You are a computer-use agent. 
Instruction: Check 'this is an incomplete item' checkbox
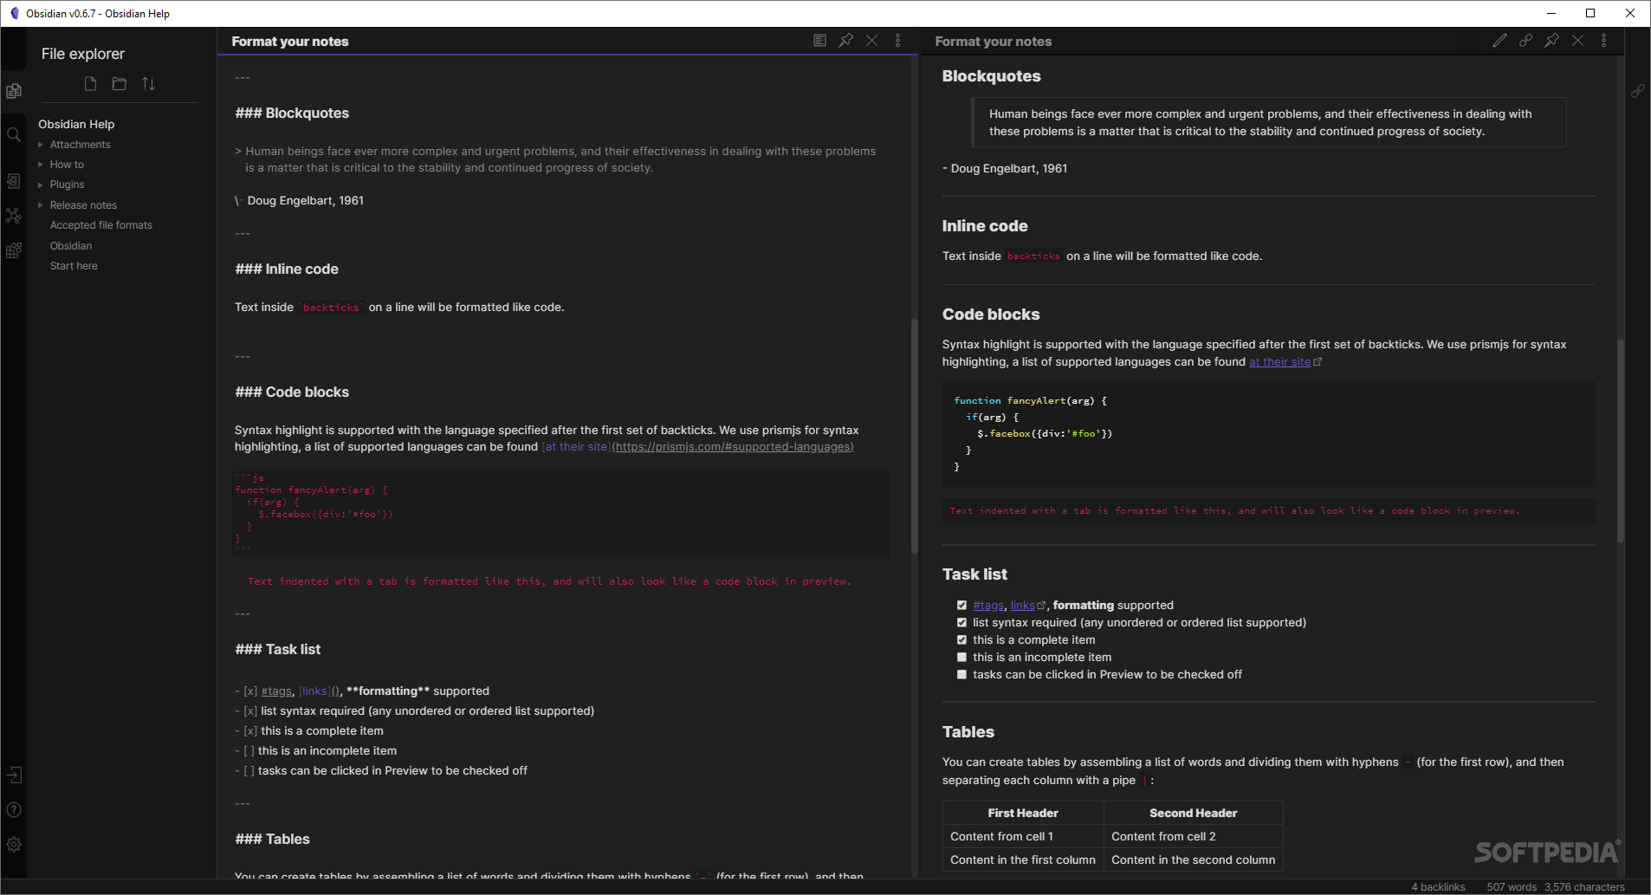[x=961, y=658]
